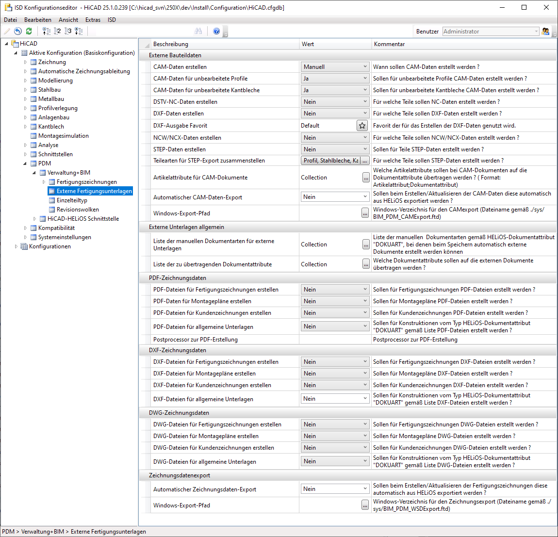Viewport: 558px width, 537px height.
Task: Open dropdown for PDF-Daten für Montagepläne erstellen
Action: click(335, 301)
